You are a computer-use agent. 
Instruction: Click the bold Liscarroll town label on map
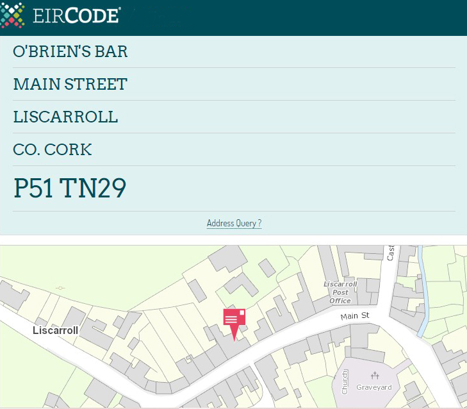click(55, 331)
